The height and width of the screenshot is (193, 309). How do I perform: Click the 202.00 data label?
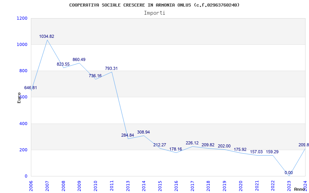coord(224,146)
